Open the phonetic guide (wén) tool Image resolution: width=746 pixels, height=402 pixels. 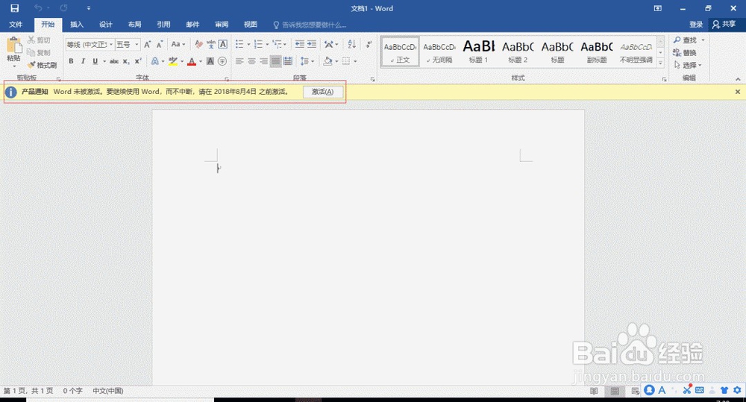pyautogui.click(x=211, y=44)
